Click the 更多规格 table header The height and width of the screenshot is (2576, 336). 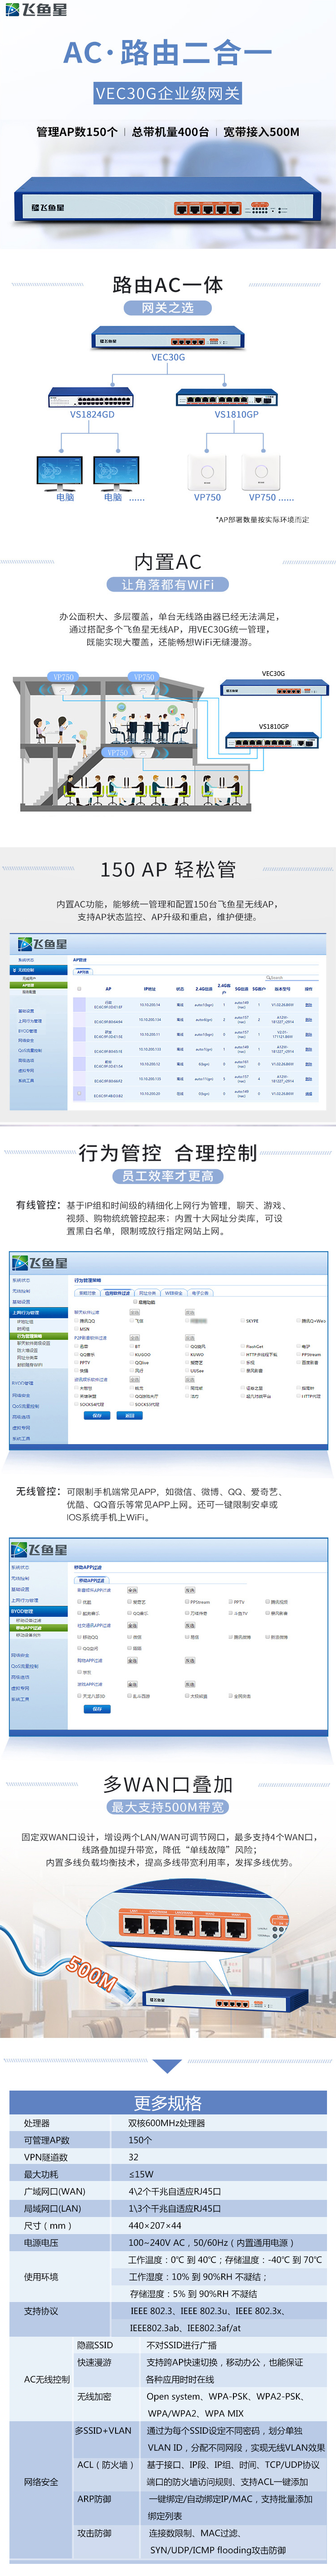click(x=168, y=2103)
